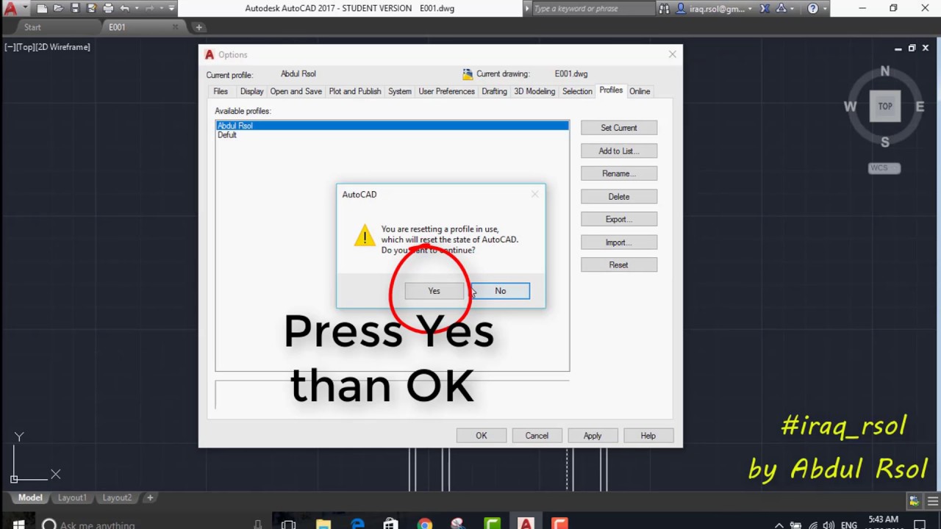Expand the Help dropdown arrow
Viewport: 941px width, 529px height.
(824, 9)
